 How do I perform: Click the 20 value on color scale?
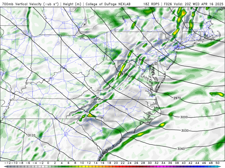click(x=116, y=163)
